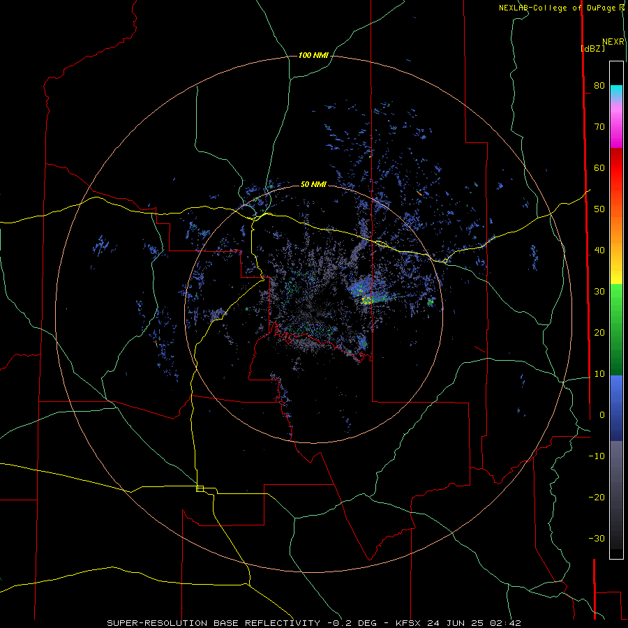
Task: Click the 70 dBZ value on legend
Action: 599,126
